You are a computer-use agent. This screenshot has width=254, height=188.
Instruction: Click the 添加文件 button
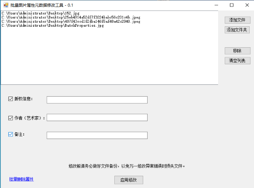pos(237,20)
